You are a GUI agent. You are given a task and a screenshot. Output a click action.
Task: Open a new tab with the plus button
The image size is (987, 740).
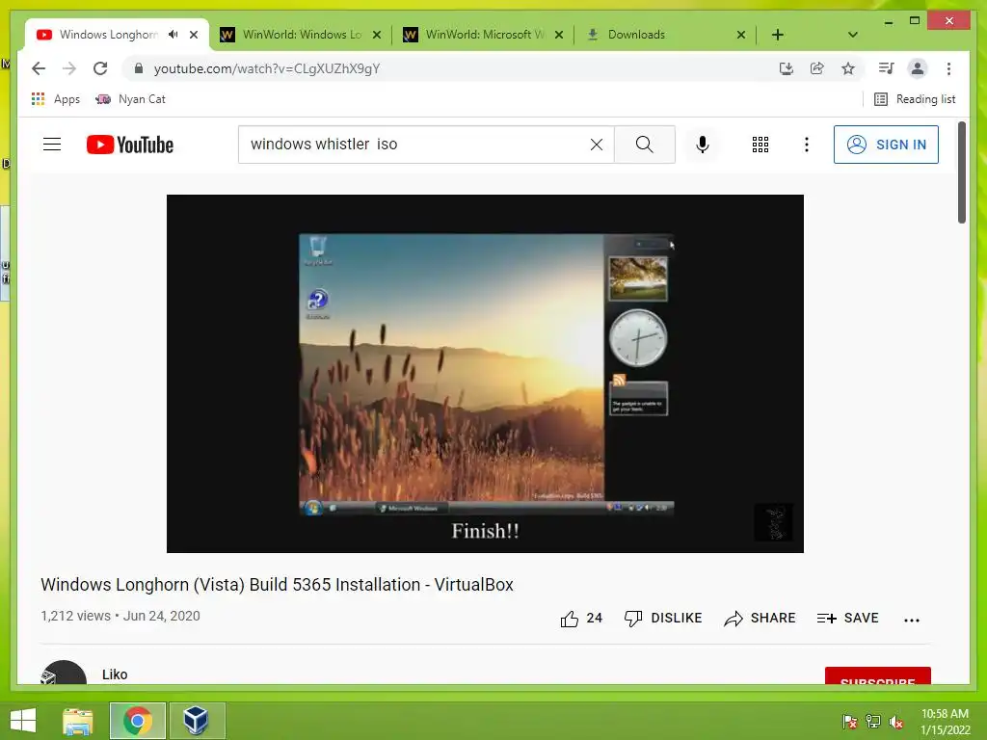[x=778, y=35]
